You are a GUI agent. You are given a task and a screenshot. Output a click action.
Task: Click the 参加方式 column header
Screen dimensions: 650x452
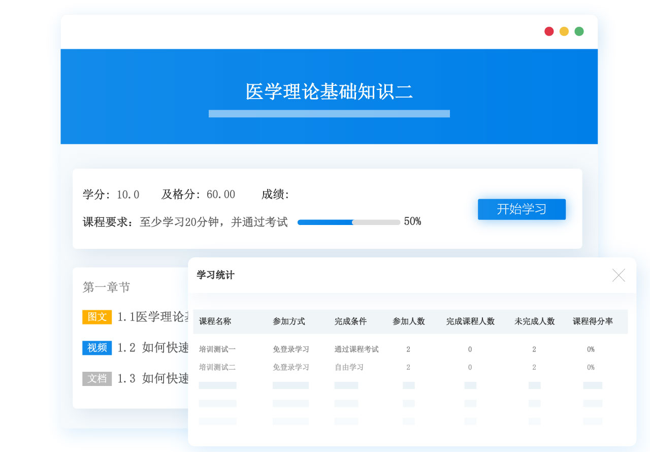288,321
